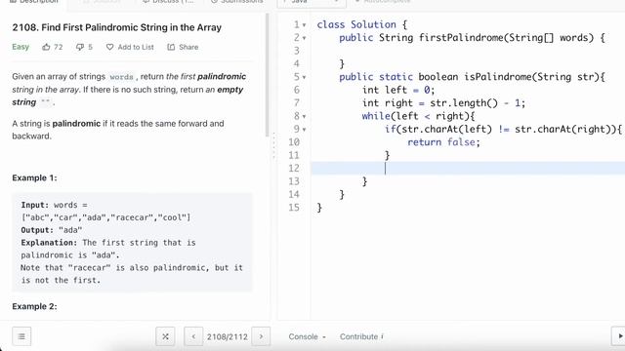Viewport: 625px width, 351px height.
Task: Collapse the firstPalindrome method on line 2
Action: [x=304, y=38]
